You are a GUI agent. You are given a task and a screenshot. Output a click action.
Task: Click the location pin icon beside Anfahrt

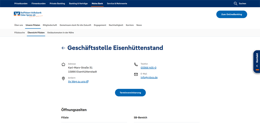click(63, 78)
